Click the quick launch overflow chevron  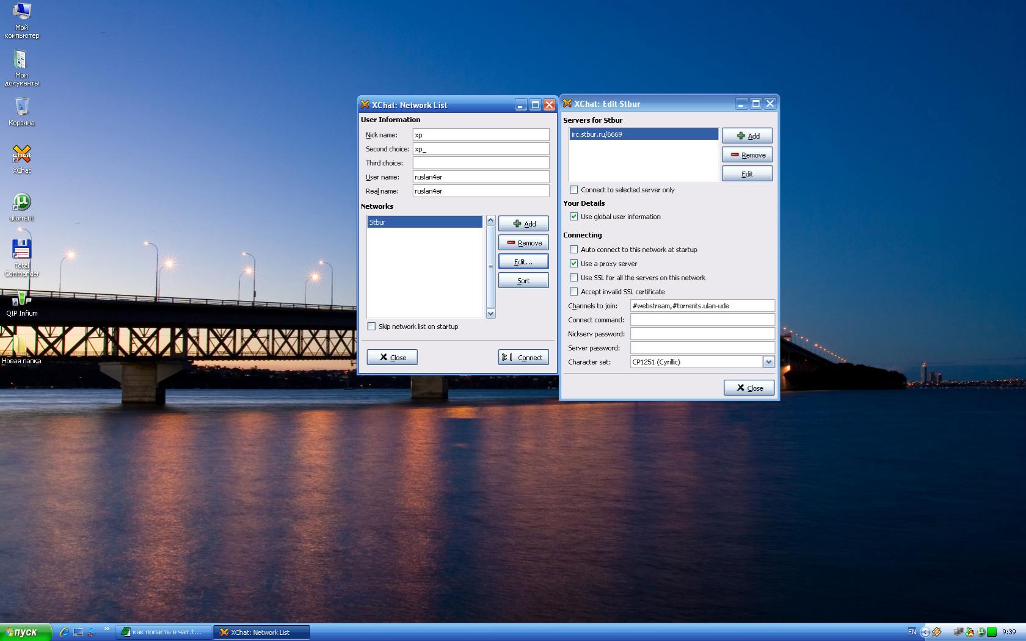[107, 629]
